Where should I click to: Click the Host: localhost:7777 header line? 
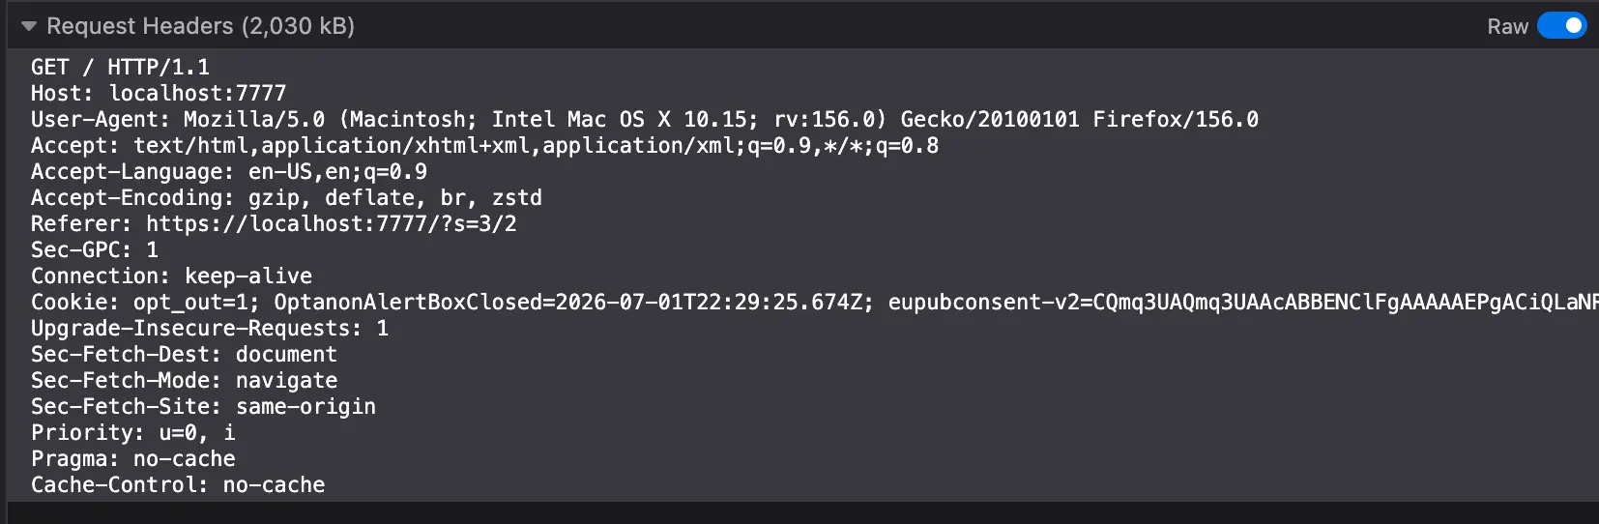pyautogui.click(x=159, y=93)
